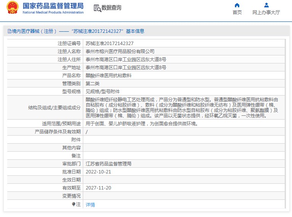This screenshot has height=217, width=292.
Task: Click the 有效期至 label
Action: point(71,188)
